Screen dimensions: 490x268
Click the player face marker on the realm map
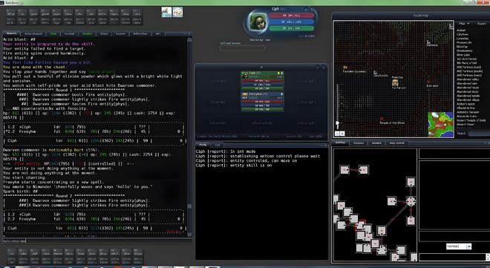(x=395, y=82)
